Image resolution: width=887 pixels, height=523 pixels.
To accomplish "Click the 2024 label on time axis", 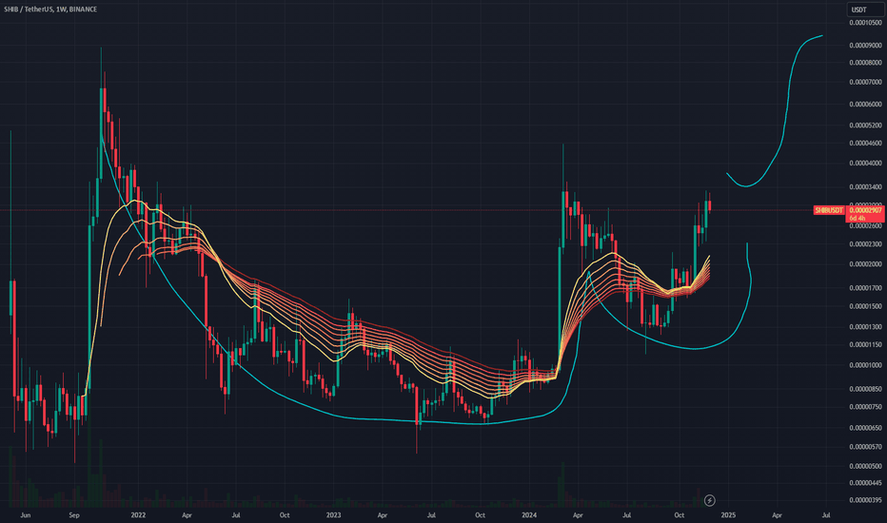I will (529, 515).
